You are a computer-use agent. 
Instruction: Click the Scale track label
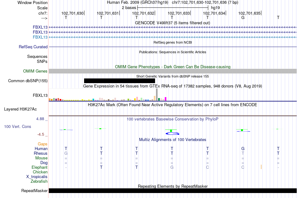pos(42,8)
